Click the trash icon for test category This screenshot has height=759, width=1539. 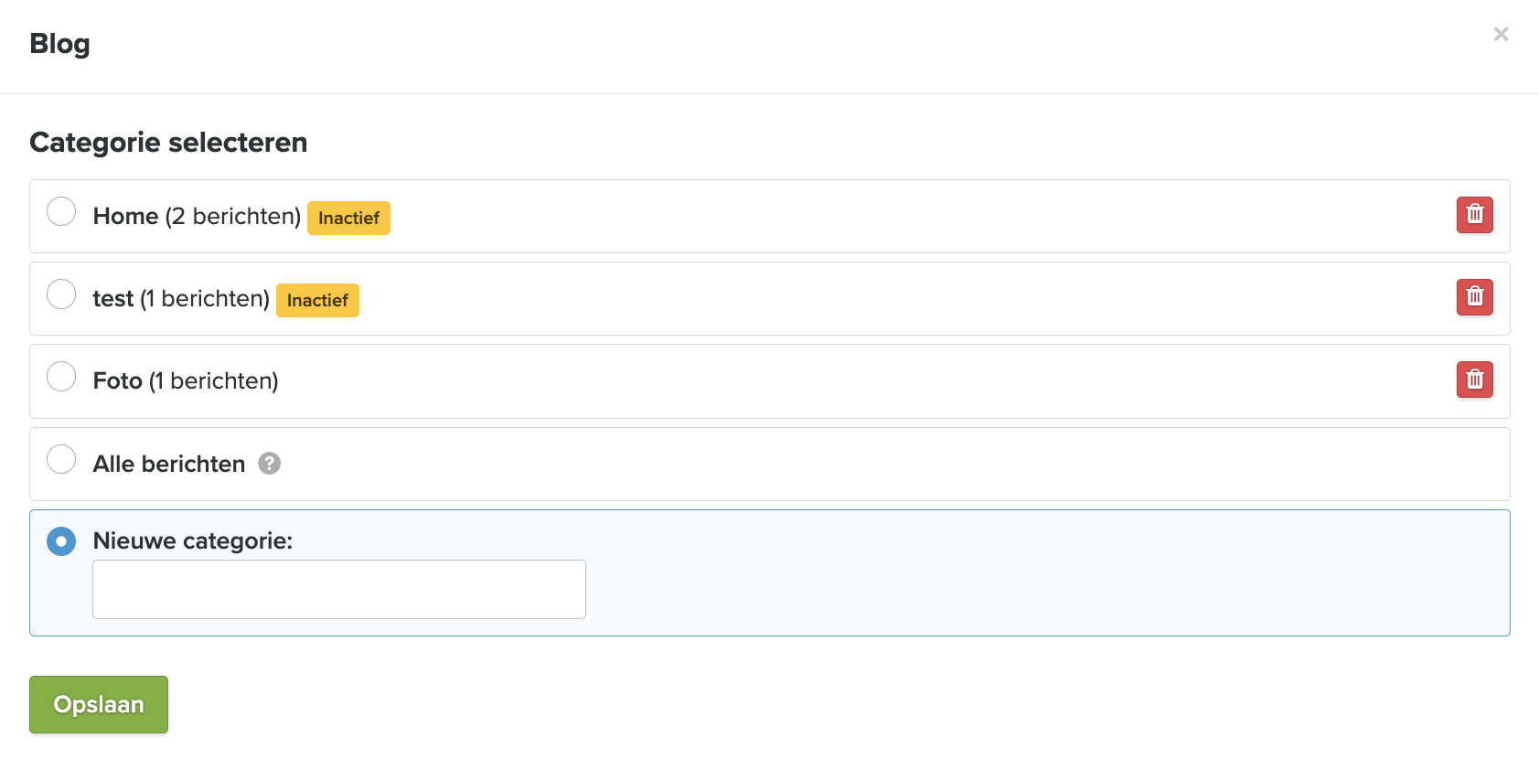[1474, 297]
